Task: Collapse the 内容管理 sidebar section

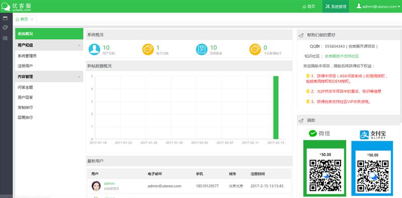Action: (x=79, y=77)
